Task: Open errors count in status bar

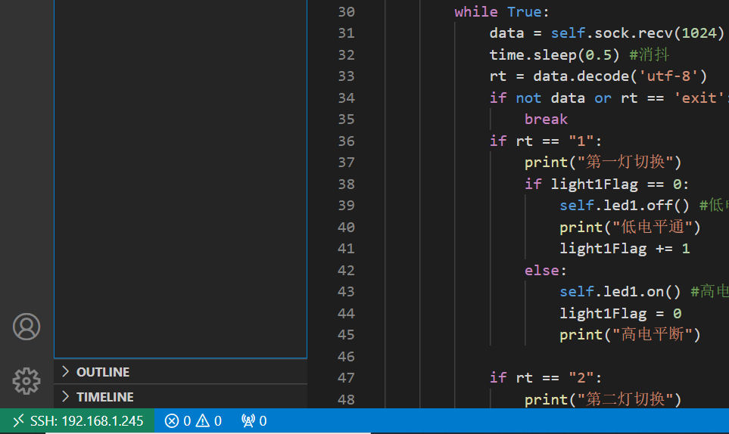Action: 178,421
